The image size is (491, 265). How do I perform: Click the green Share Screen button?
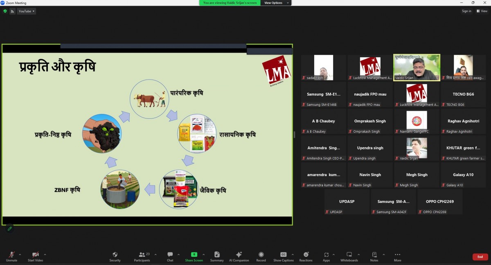pos(194,256)
